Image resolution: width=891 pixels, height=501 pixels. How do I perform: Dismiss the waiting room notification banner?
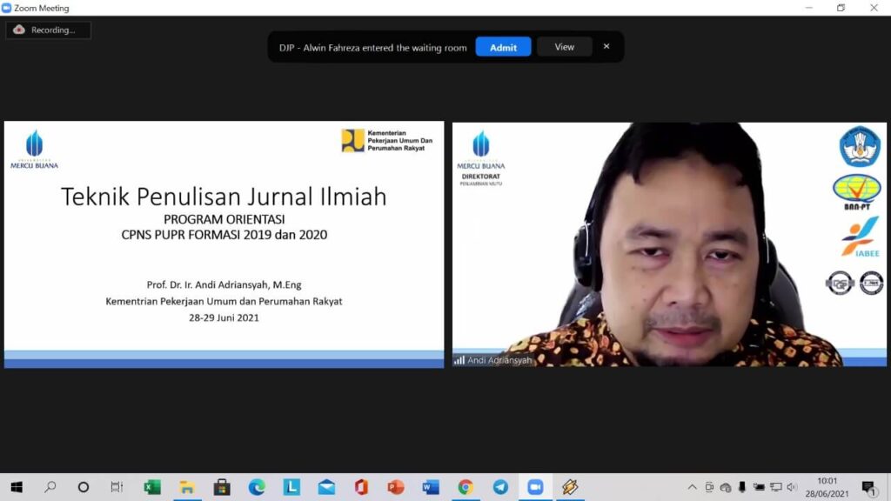[606, 47]
